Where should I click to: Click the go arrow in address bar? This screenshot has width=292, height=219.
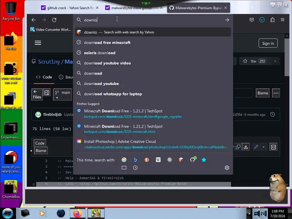pos(227,20)
